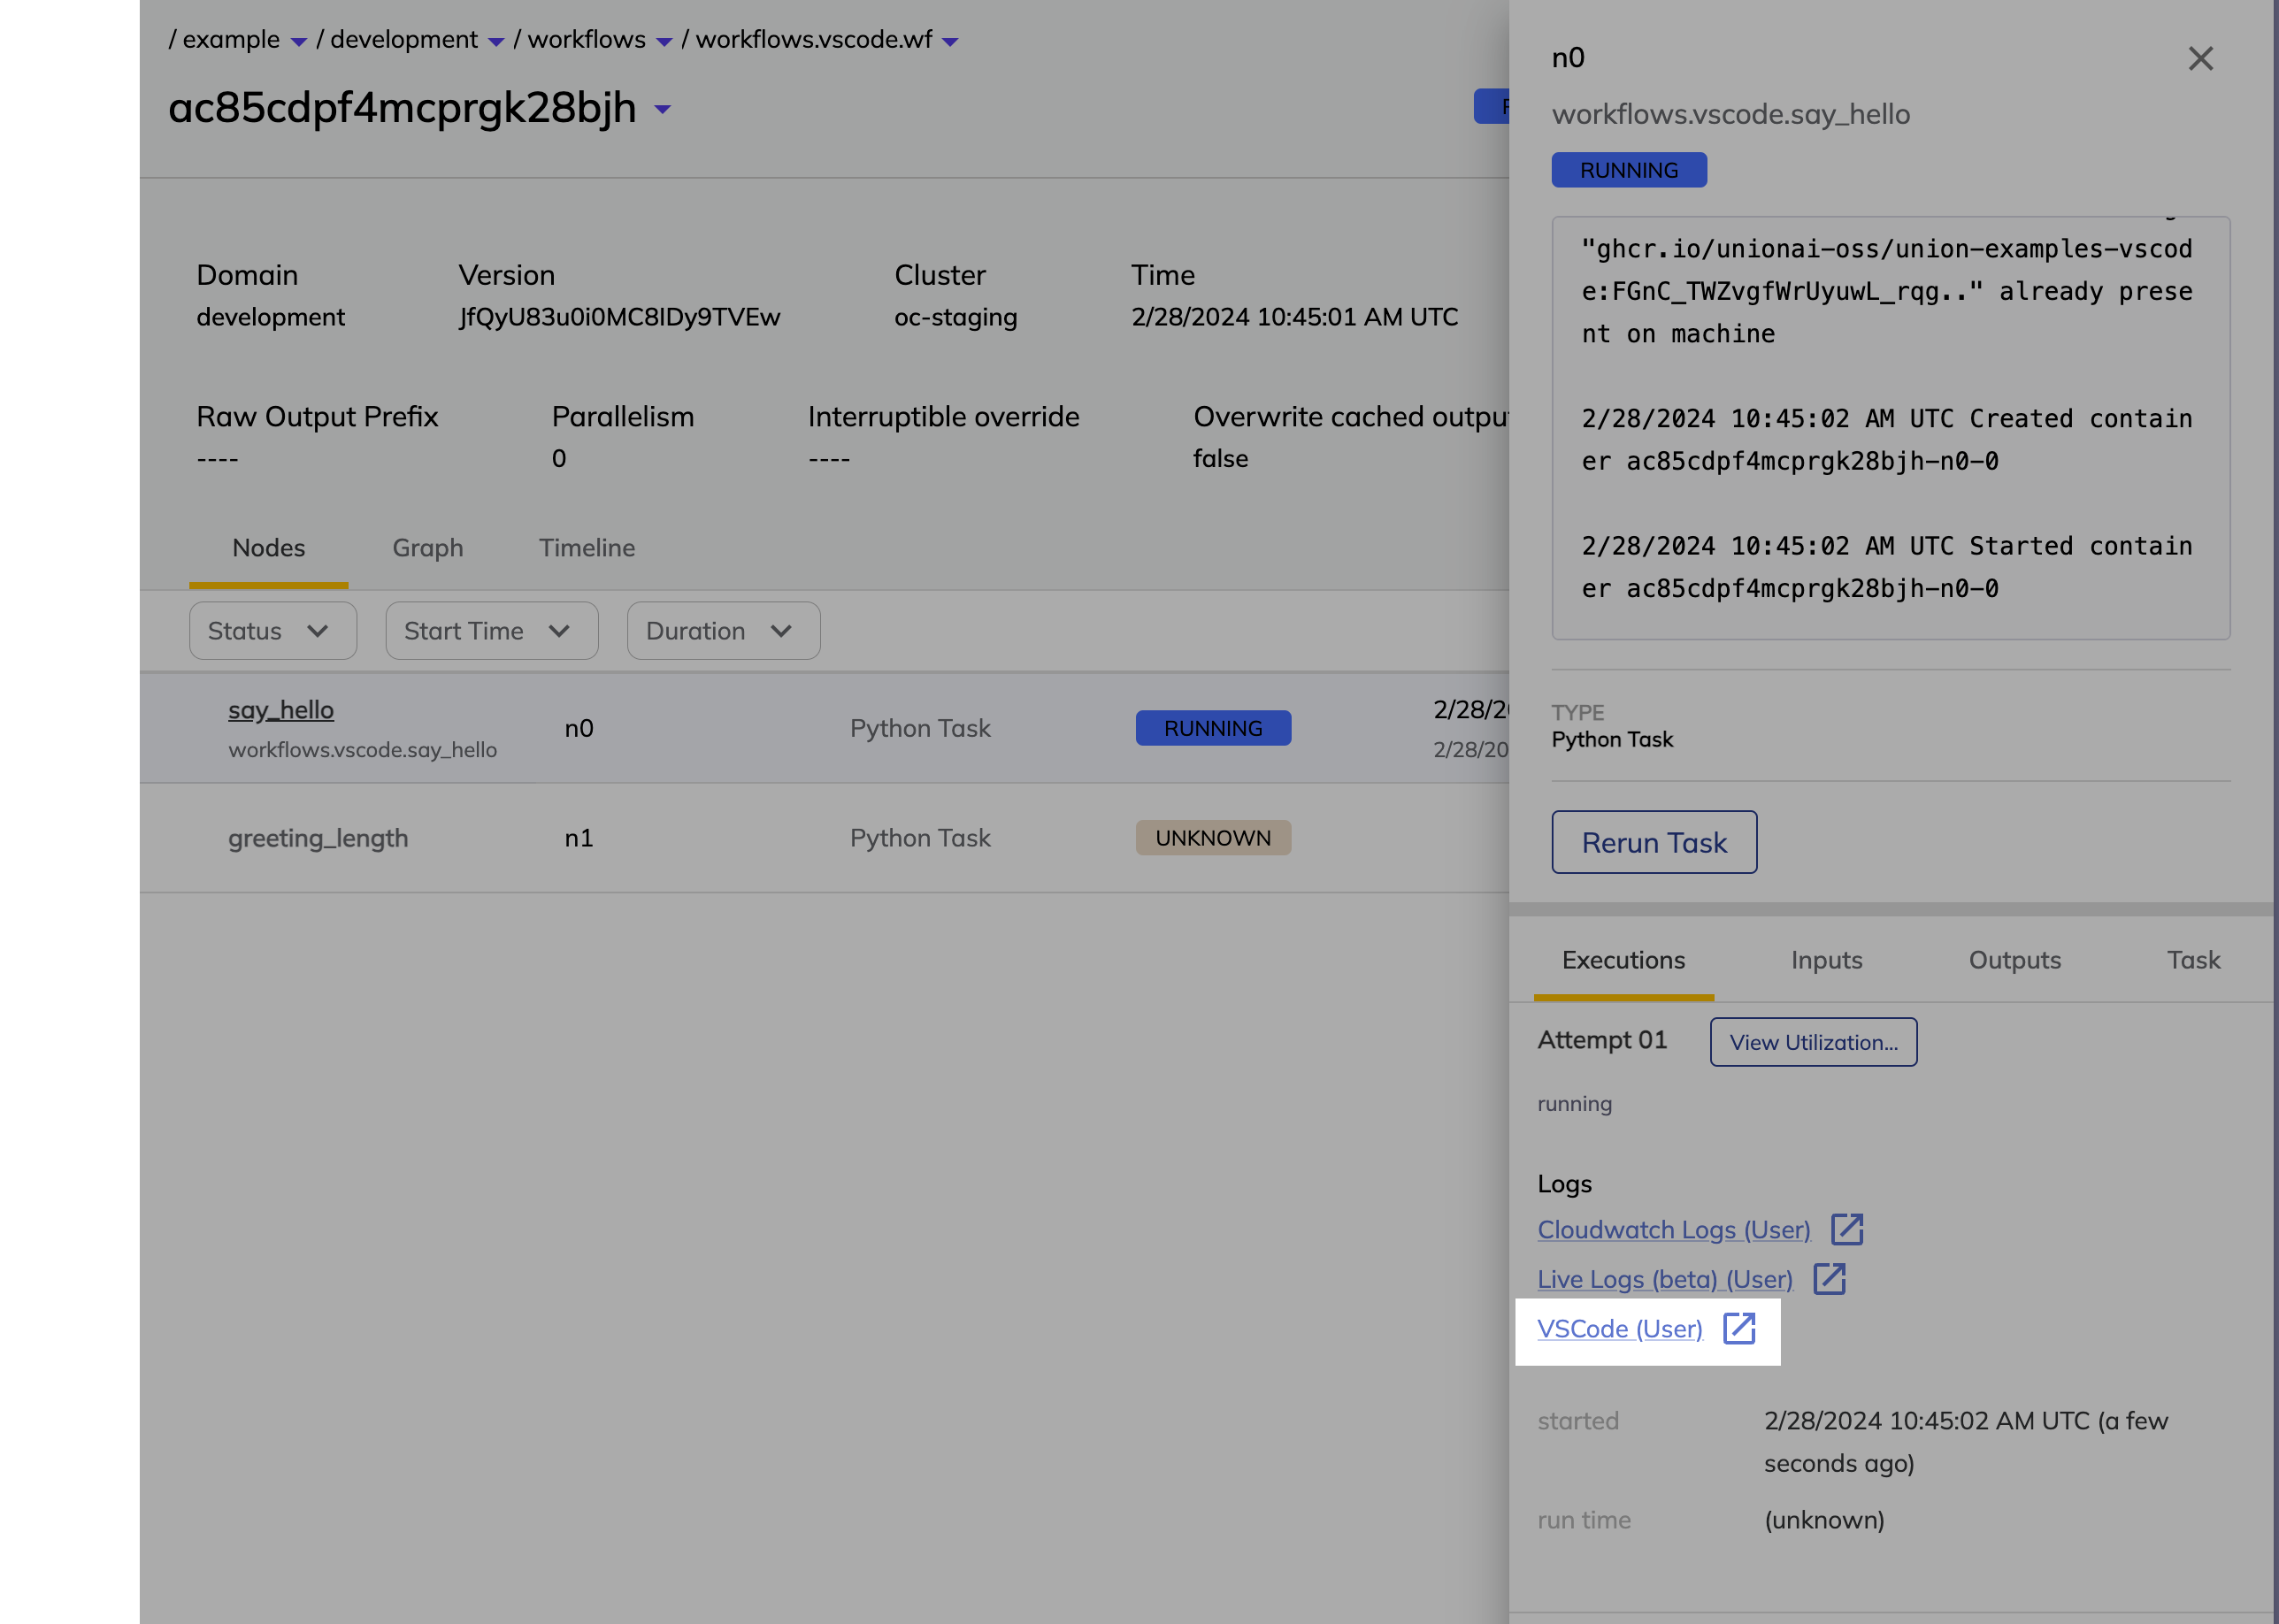Screen dimensions: 2279x1624
Task: Open the Cloudwatch Logs (User) link
Action: 1673,1230
